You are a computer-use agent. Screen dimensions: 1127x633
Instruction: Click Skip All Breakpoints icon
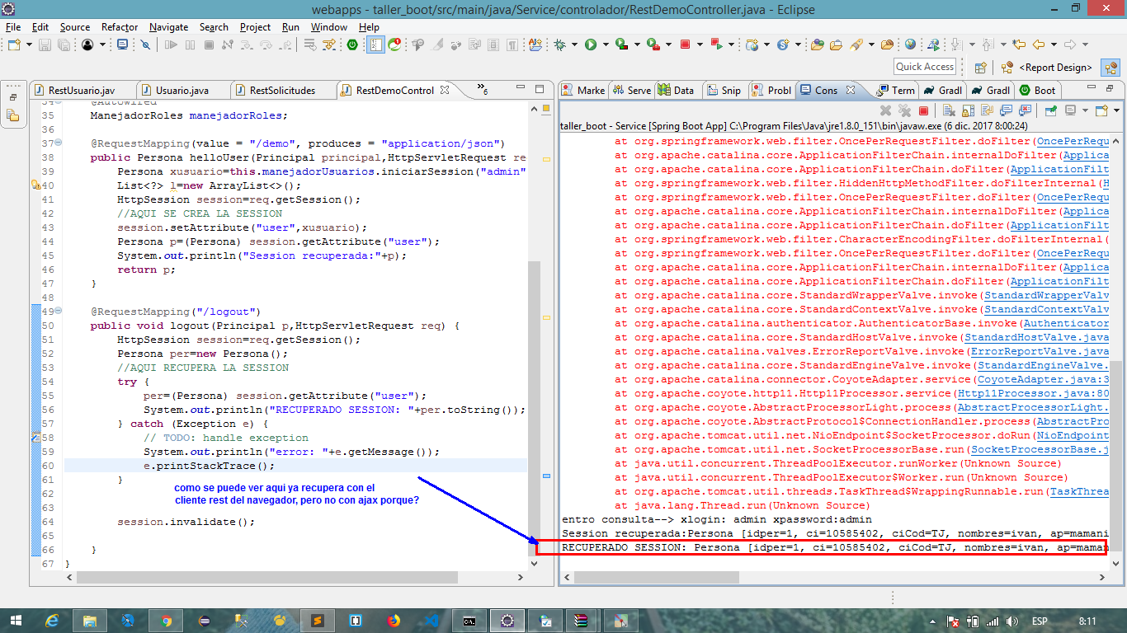145,45
